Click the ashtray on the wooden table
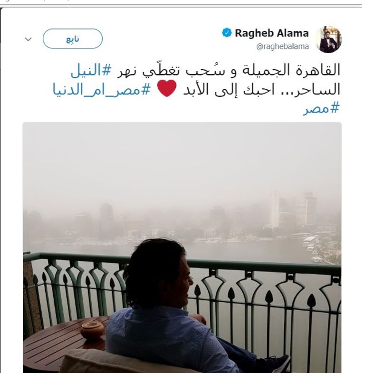This screenshot has width=365, height=373. pos(93,330)
